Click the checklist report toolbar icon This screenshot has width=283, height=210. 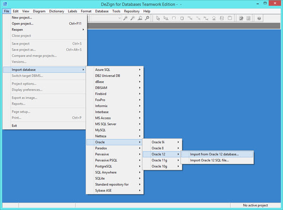pos(249,18)
